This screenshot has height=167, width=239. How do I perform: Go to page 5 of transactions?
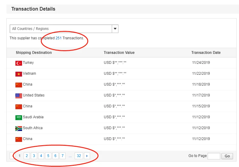click(48, 156)
